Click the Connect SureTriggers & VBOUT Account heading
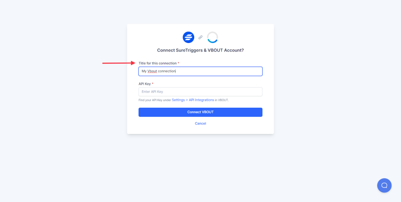 200,50
